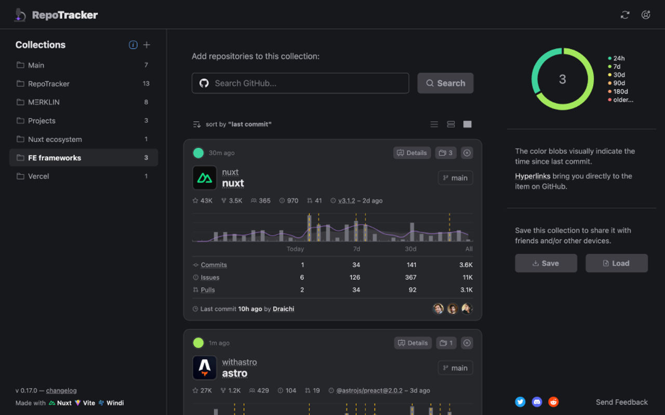Open the Nuxt ecosystem collection
665x415 pixels.
tap(84, 139)
